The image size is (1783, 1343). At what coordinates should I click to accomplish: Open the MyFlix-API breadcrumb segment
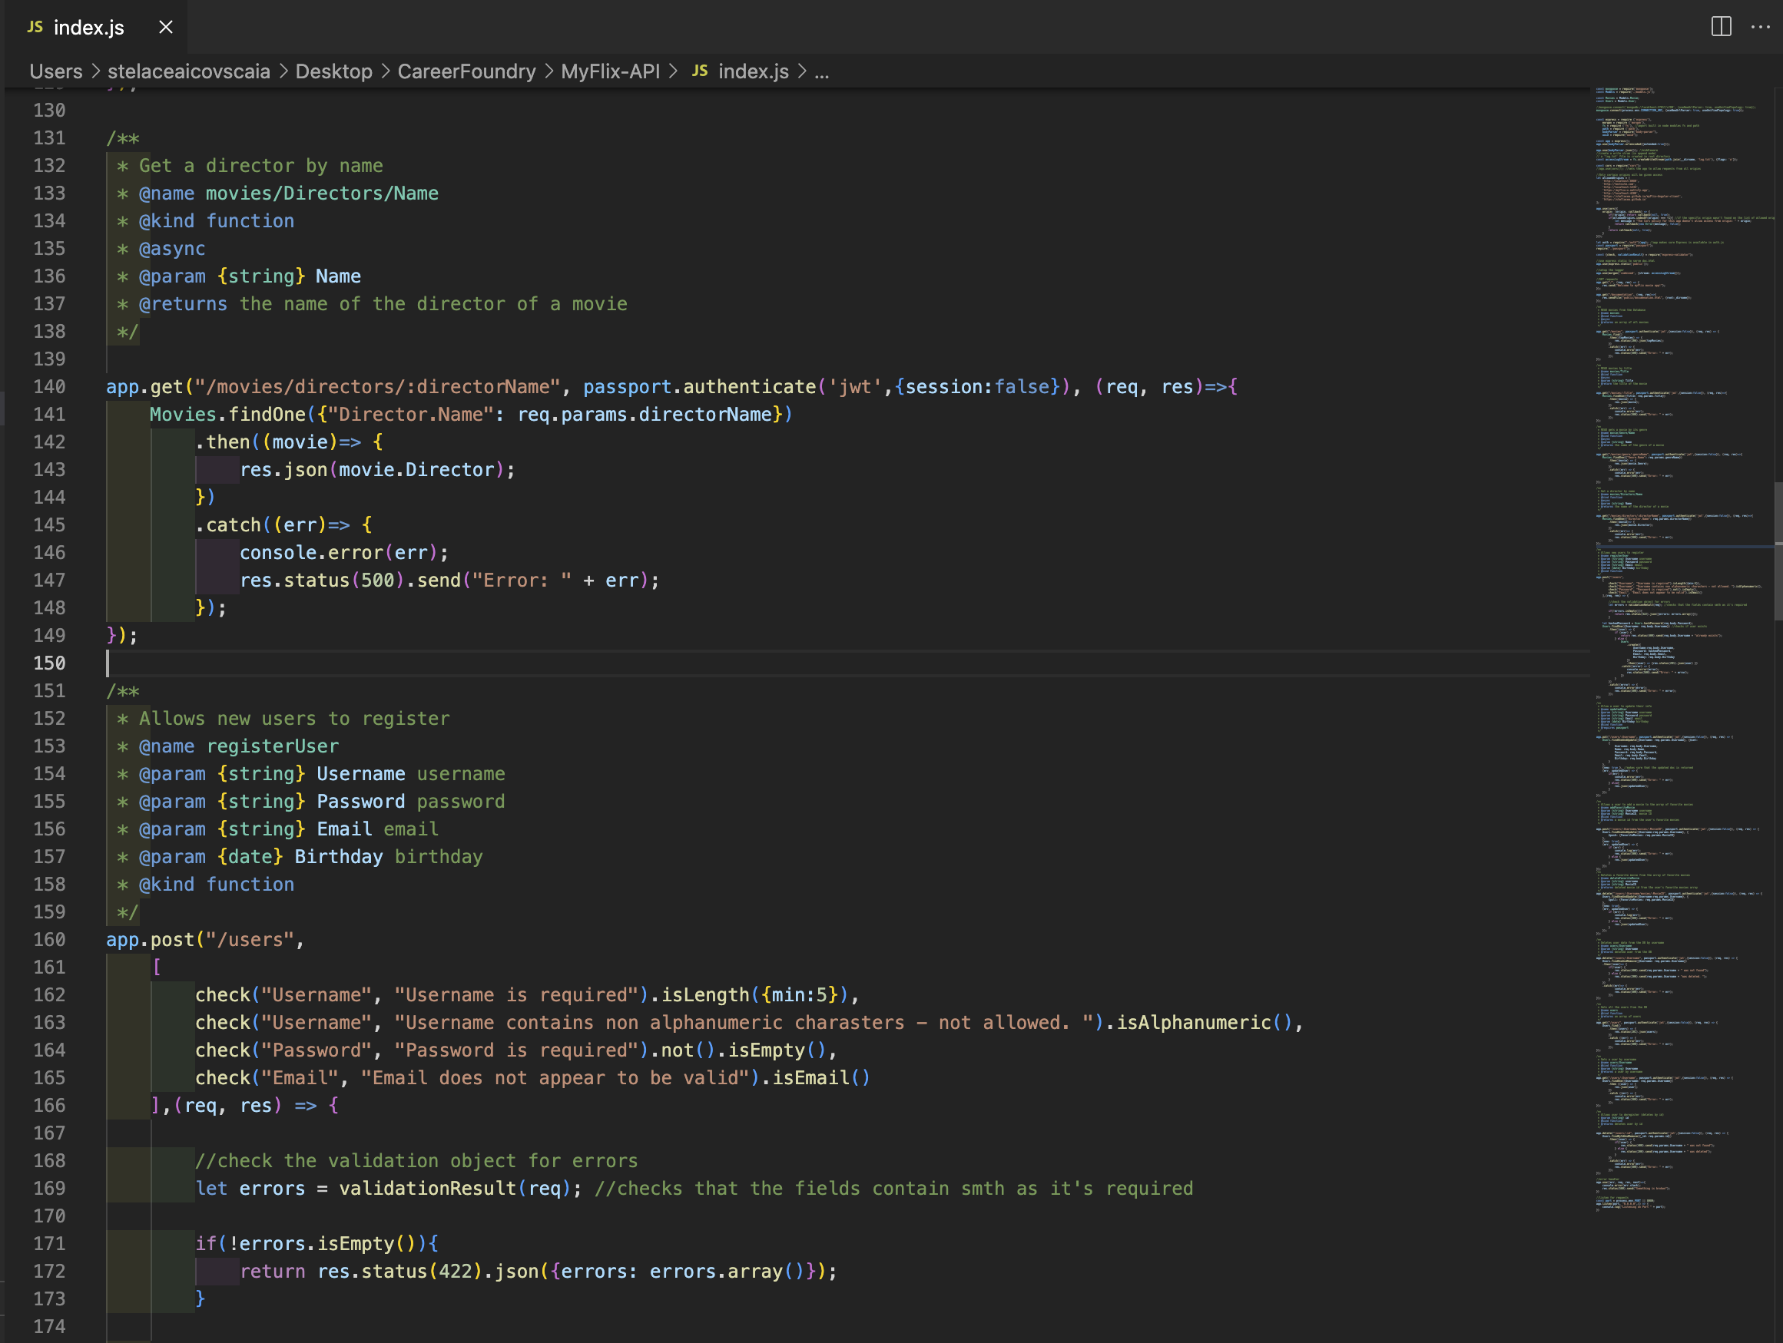pyautogui.click(x=610, y=71)
